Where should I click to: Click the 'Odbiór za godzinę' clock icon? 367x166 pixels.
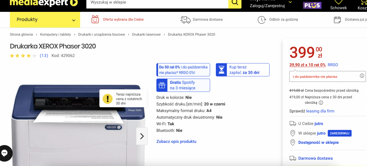262,20
